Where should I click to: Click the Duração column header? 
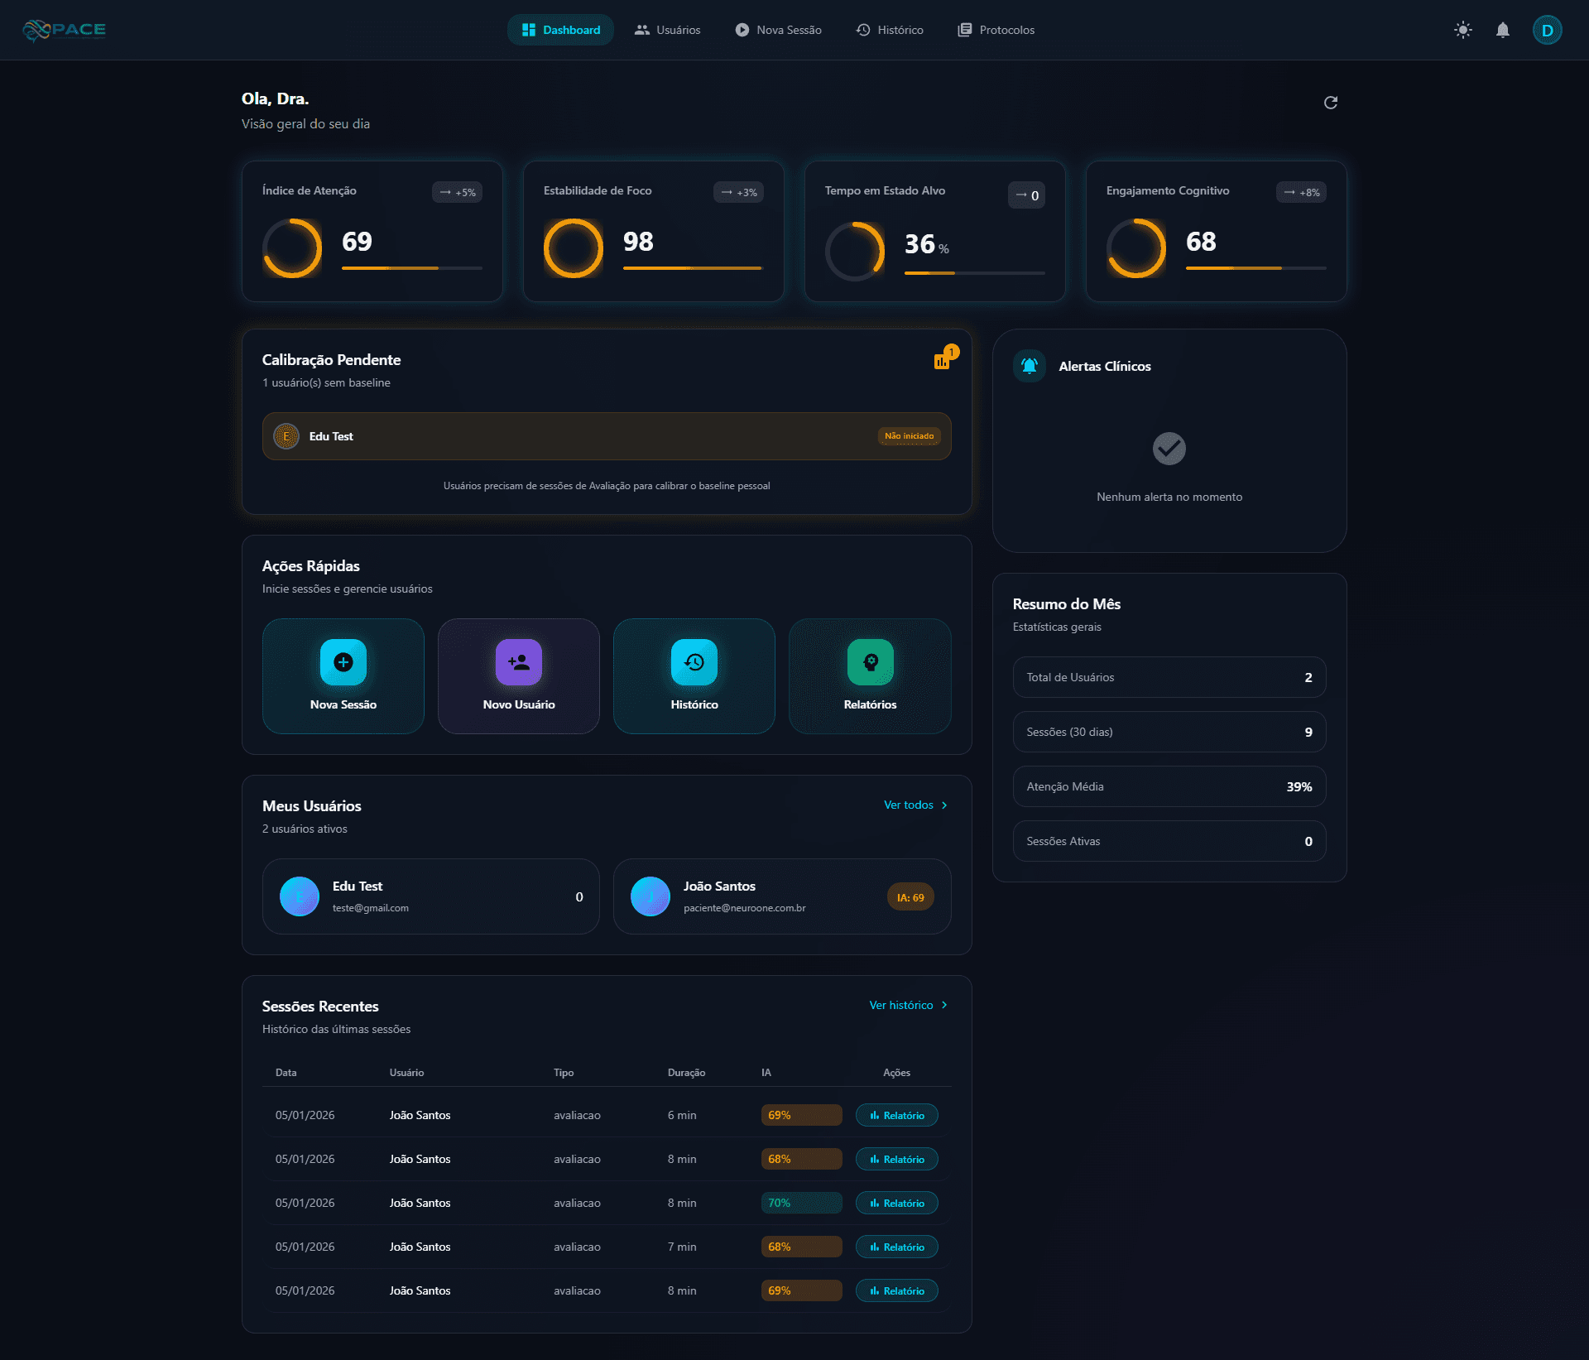tap(686, 1072)
